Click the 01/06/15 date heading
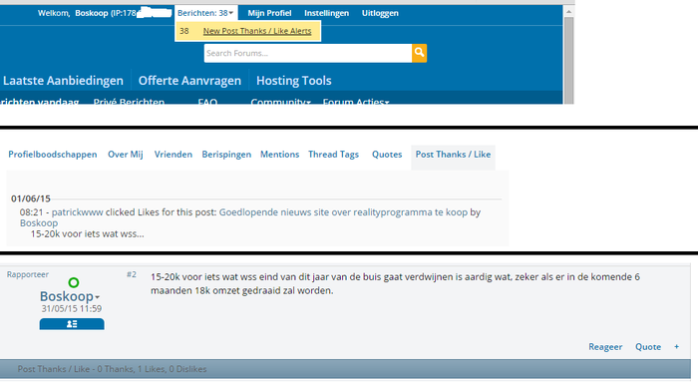This screenshot has width=698, height=385. click(x=31, y=198)
